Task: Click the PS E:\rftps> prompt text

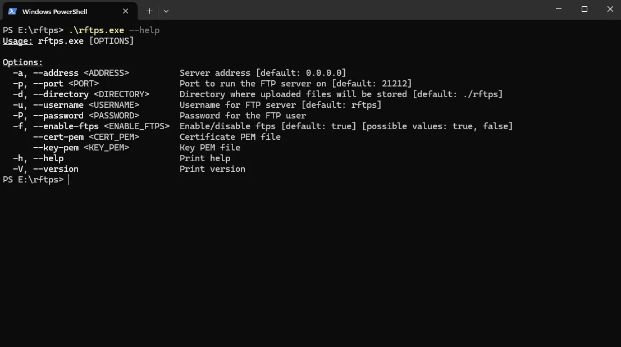Action: [33, 179]
